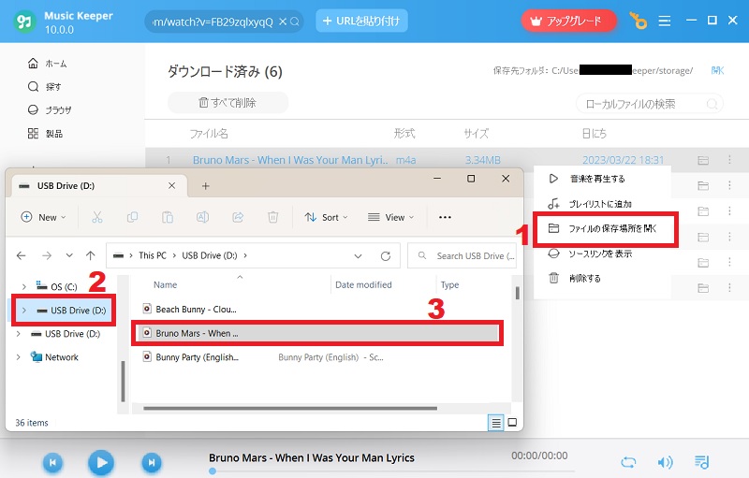
Task: Go to the previous track
Action: pyautogui.click(x=53, y=461)
